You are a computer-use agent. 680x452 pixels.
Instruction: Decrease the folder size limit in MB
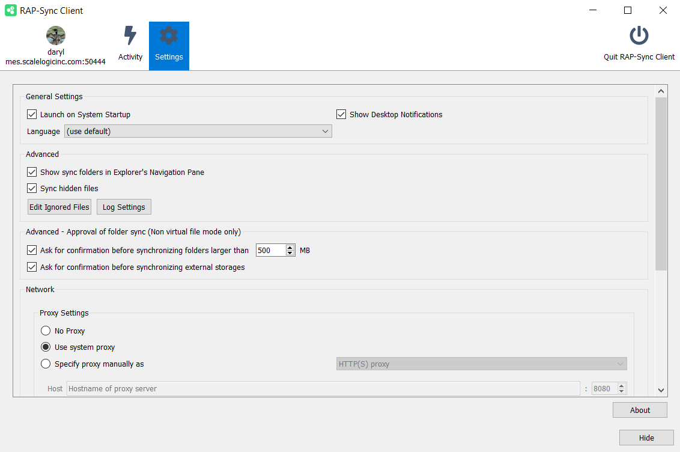(x=290, y=253)
